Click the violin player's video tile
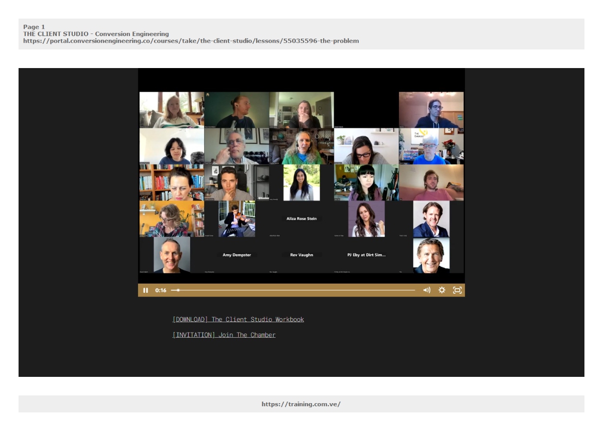Image resolution: width=603 pixels, height=431 pixels. [237, 219]
